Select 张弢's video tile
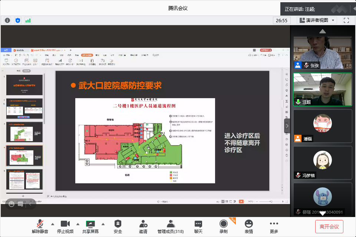356x237 pixels. click(323, 53)
